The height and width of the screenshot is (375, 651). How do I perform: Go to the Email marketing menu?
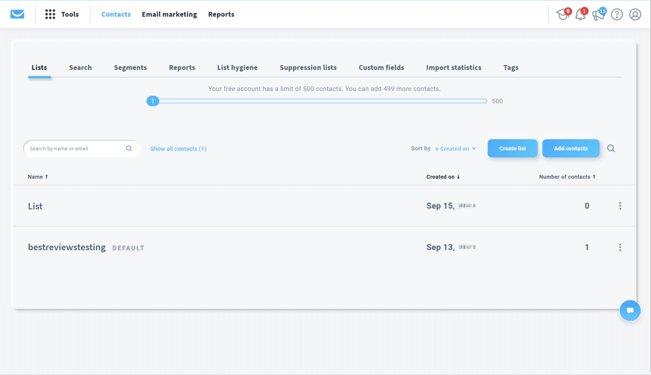[x=169, y=14]
